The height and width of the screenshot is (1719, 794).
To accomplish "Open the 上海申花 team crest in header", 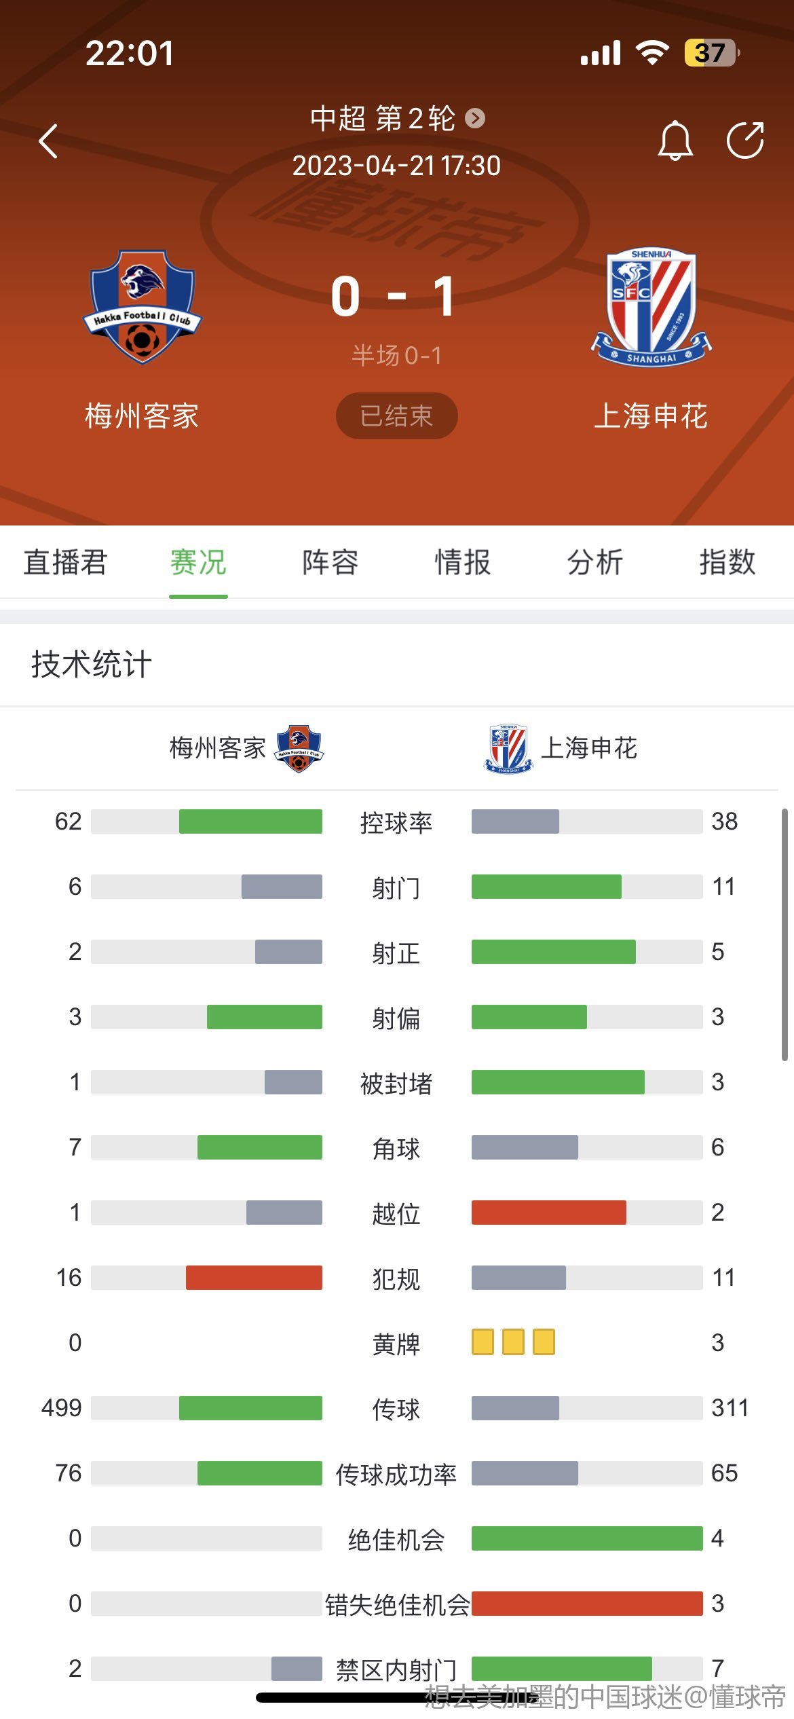I will tap(651, 307).
